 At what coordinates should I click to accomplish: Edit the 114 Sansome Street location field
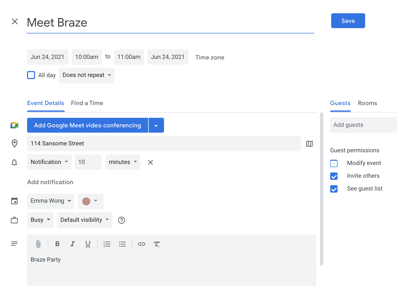[x=164, y=144]
